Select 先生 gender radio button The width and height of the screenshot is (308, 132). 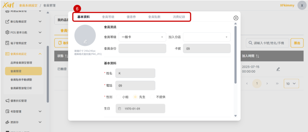(135, 97)
